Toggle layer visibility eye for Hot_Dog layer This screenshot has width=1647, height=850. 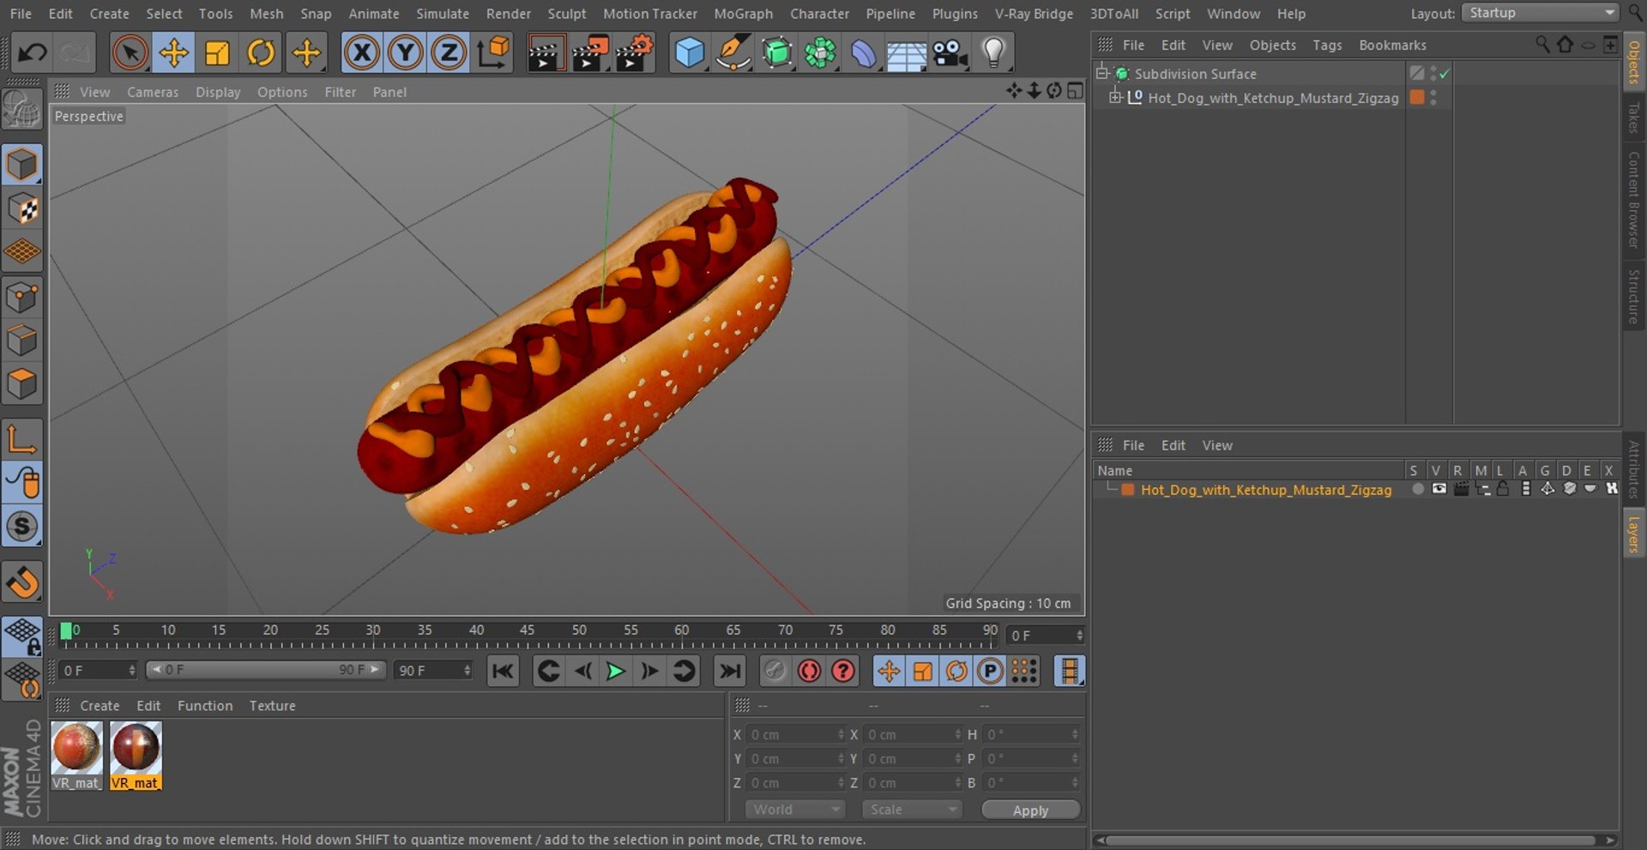coord(1439,489)
